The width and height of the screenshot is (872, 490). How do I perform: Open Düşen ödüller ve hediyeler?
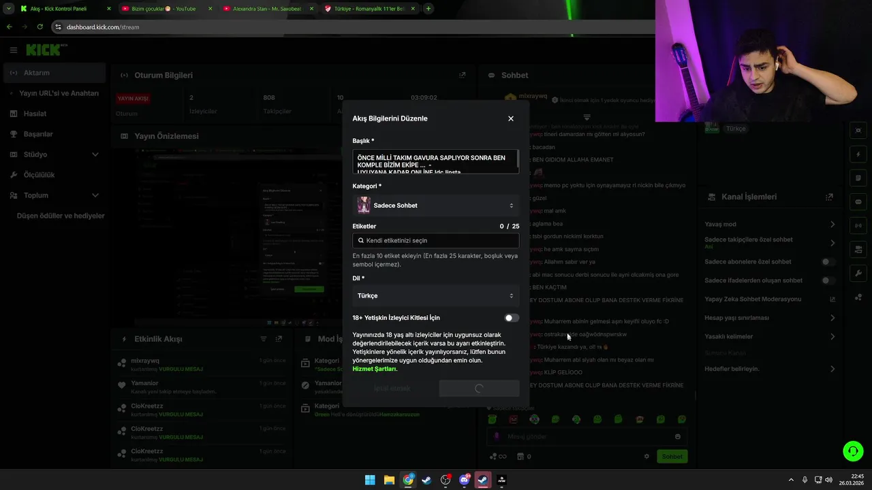[61, 216]
